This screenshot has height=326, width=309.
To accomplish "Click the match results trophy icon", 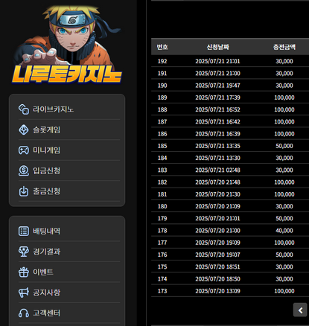I will click(x=24, y=252).
